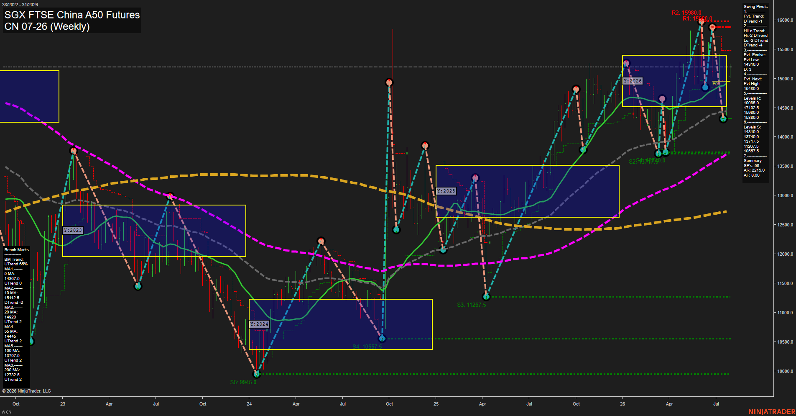Click the NINJATRADER logo in the corner
The image size is (796, 416).
(772, 412)
